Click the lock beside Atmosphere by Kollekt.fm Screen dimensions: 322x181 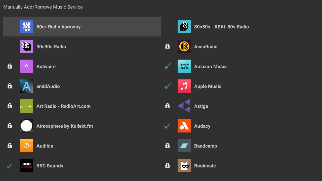10,126
